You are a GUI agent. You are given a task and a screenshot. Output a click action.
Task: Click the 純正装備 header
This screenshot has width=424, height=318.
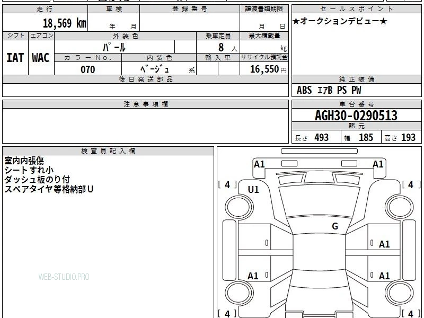(x=356, y=79)
